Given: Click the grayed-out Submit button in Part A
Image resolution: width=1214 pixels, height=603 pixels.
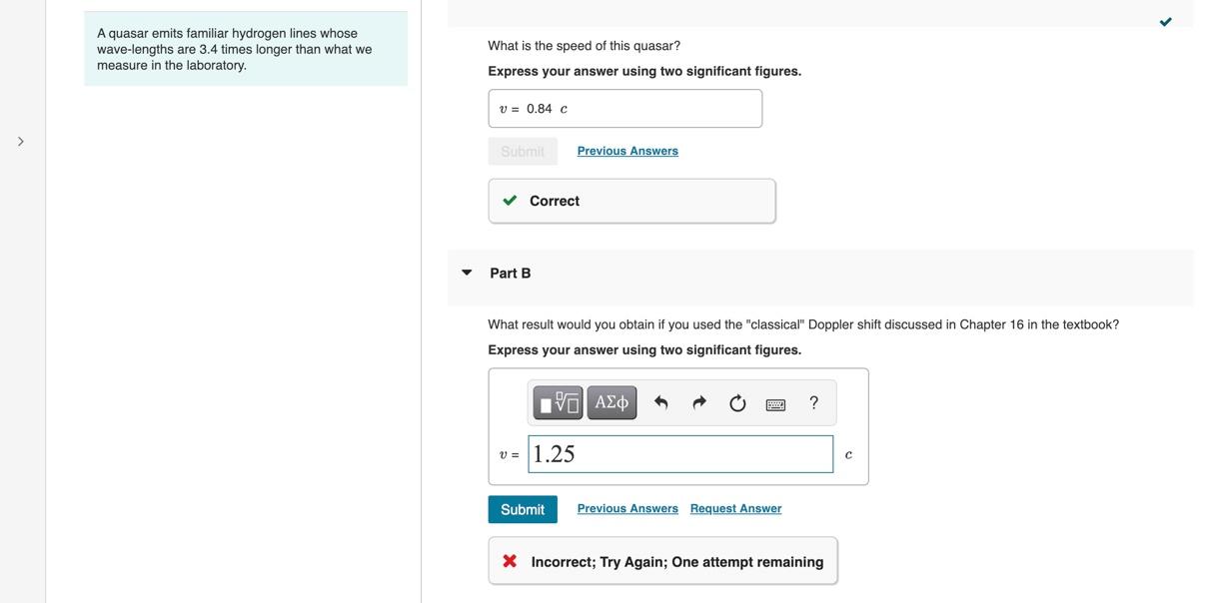Looking at the screenshot, I should [x=523, y=152].
